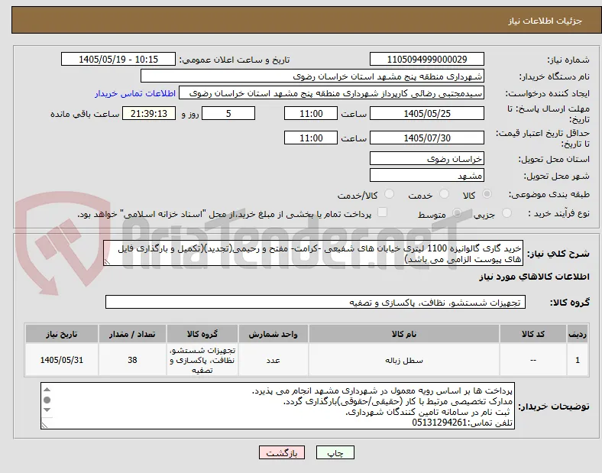602x473 pixels.
Task: Click the quantity cell showing 38
Action: coord(132,360)
